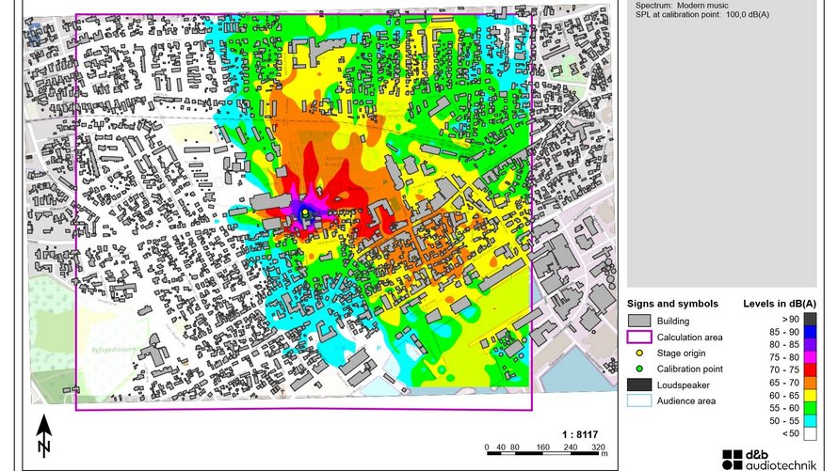
Task: Pick the red 70 - 75 level swatch
Action: pos(810,369)
